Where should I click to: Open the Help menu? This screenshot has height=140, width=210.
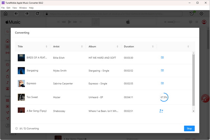pyautogui.click(x=31, y=8)
